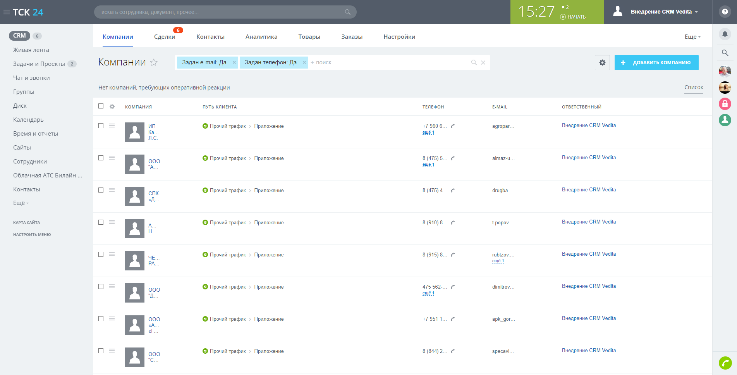The height and width of the screenshot is (375, 737).
Task: Click the pink lock icon in right sidebar
Action: (725, 104)
